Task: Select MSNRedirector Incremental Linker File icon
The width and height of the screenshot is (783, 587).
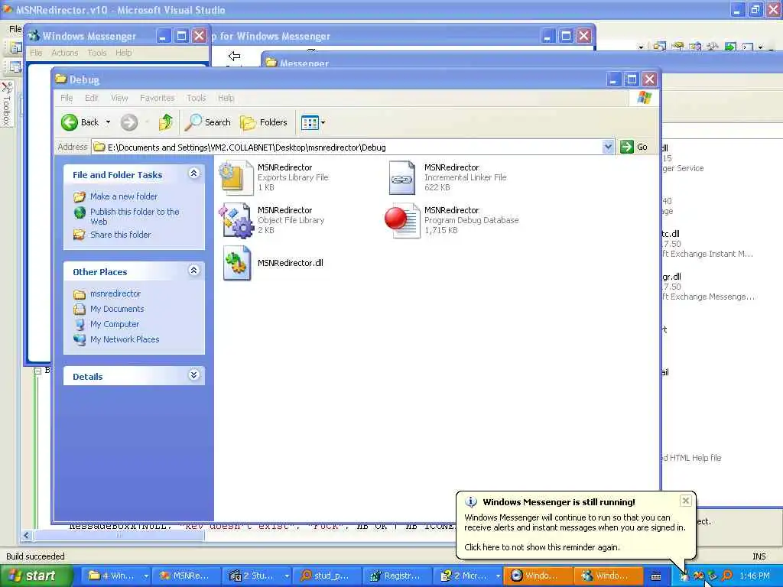Action: click(x=402, y=177)
